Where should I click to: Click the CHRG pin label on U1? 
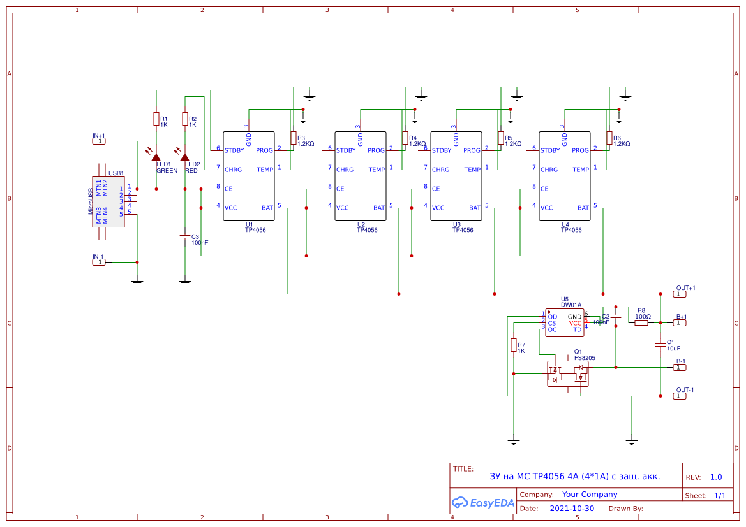pyautogui.click(x=233, y=170)
